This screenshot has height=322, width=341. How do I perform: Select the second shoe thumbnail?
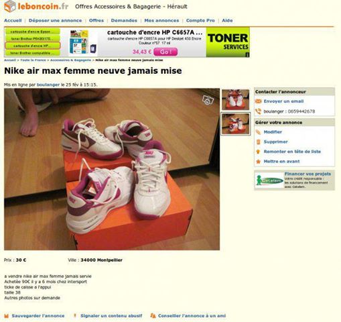click(236, 124)
